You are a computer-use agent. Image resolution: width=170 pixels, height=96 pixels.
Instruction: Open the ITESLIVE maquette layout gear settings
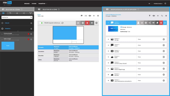click(83, 23)
